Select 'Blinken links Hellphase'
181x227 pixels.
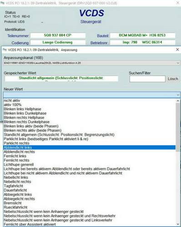(x=90, y=109)
